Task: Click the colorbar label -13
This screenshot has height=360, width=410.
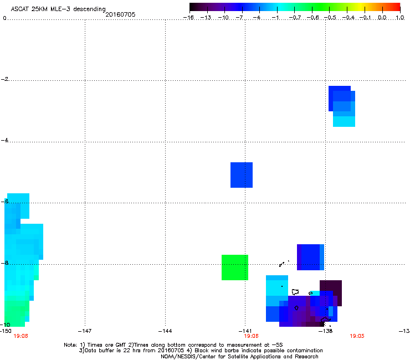Action: point(206,18)
